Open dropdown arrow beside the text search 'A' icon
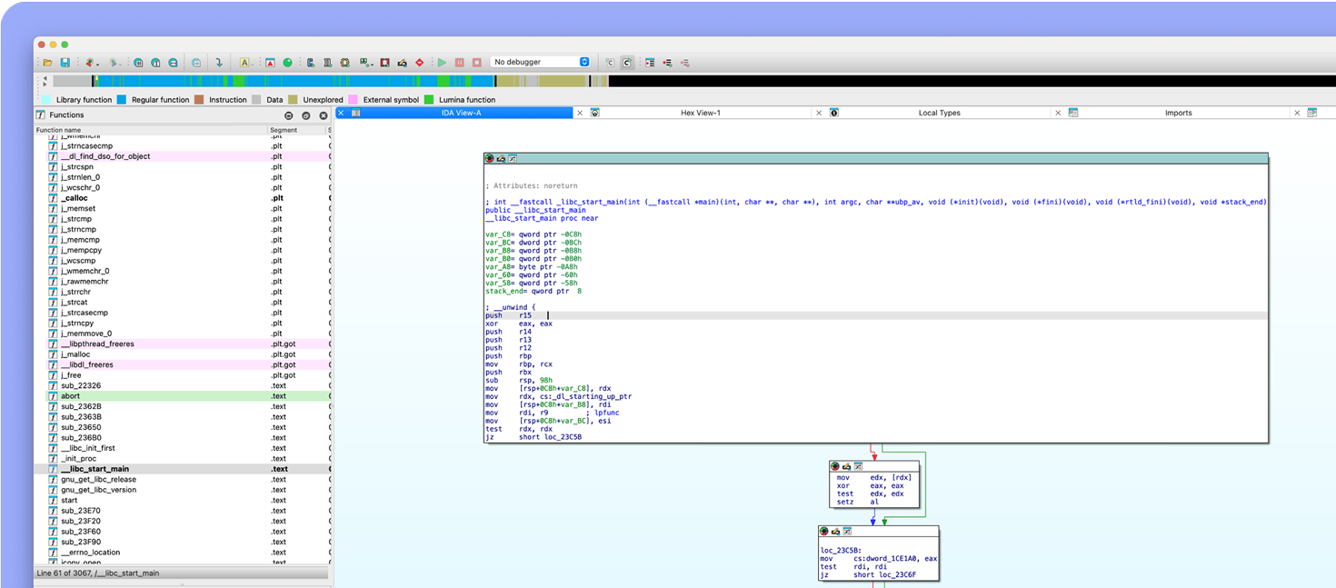 point(254,63)
